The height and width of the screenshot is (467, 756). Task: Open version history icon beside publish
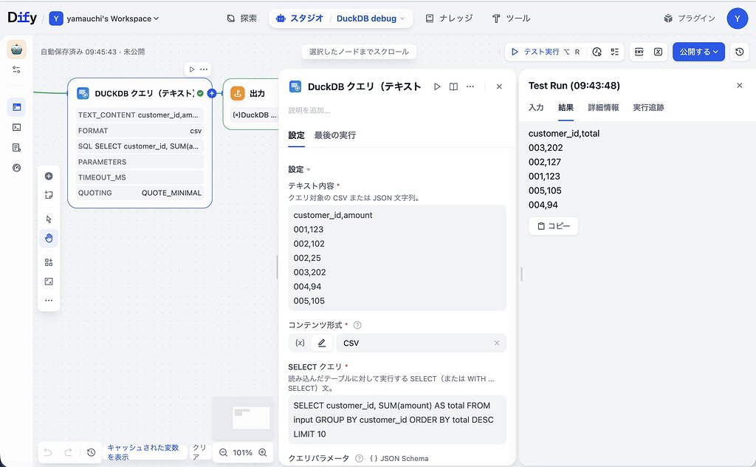point(740,52)
